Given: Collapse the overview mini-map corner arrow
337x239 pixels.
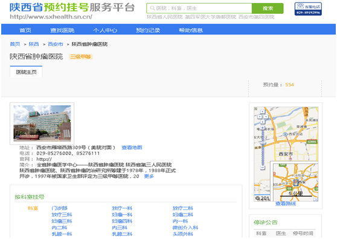Looking at the screenshot, I should click(x=315, y=199).
